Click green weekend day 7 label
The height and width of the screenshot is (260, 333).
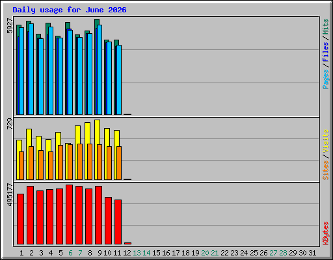coord(80,253)
